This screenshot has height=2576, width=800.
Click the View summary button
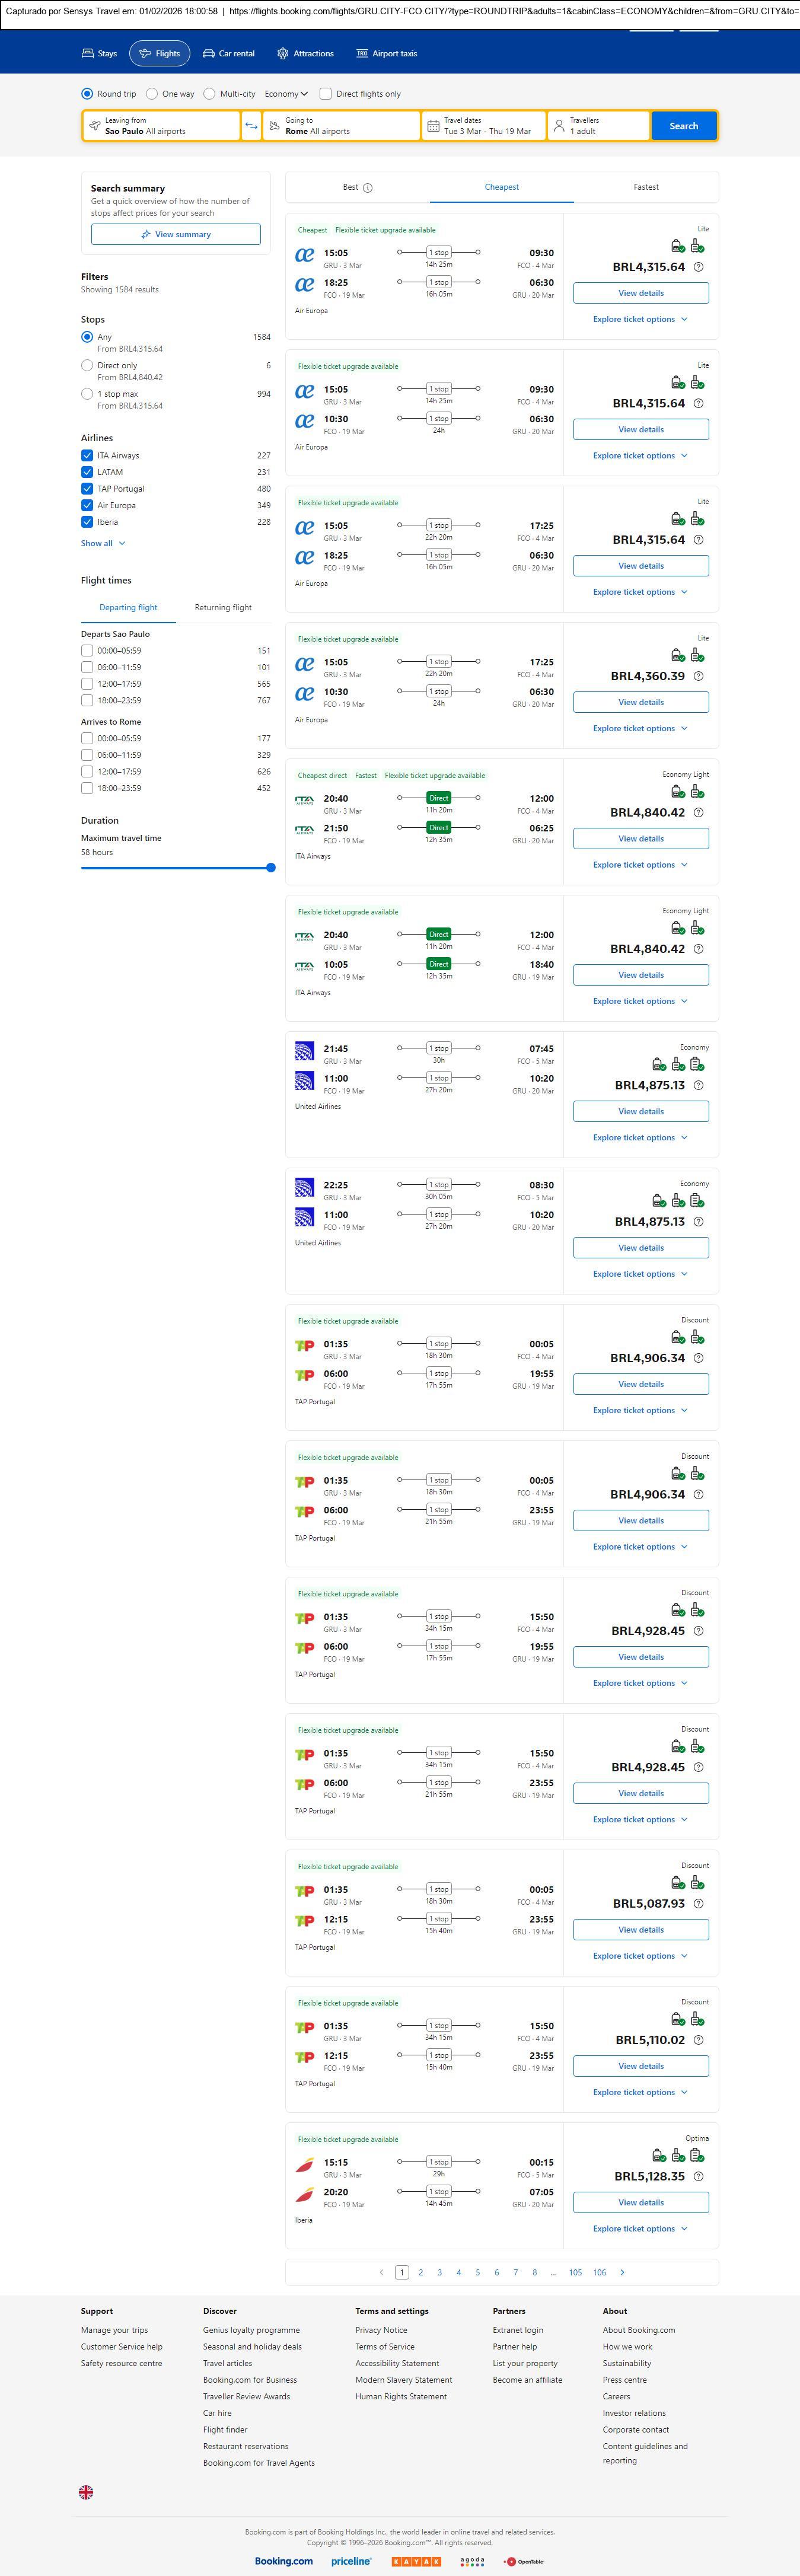[176, 234]
